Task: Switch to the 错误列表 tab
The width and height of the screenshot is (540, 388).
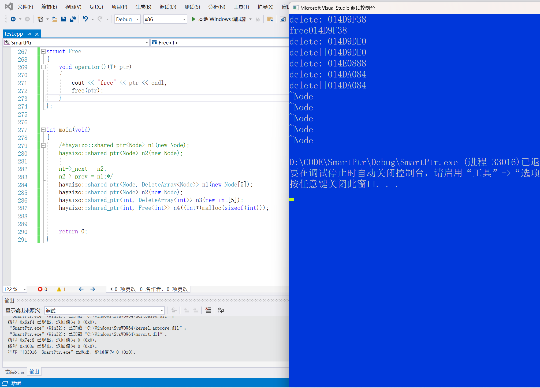Action: point(15,372)
